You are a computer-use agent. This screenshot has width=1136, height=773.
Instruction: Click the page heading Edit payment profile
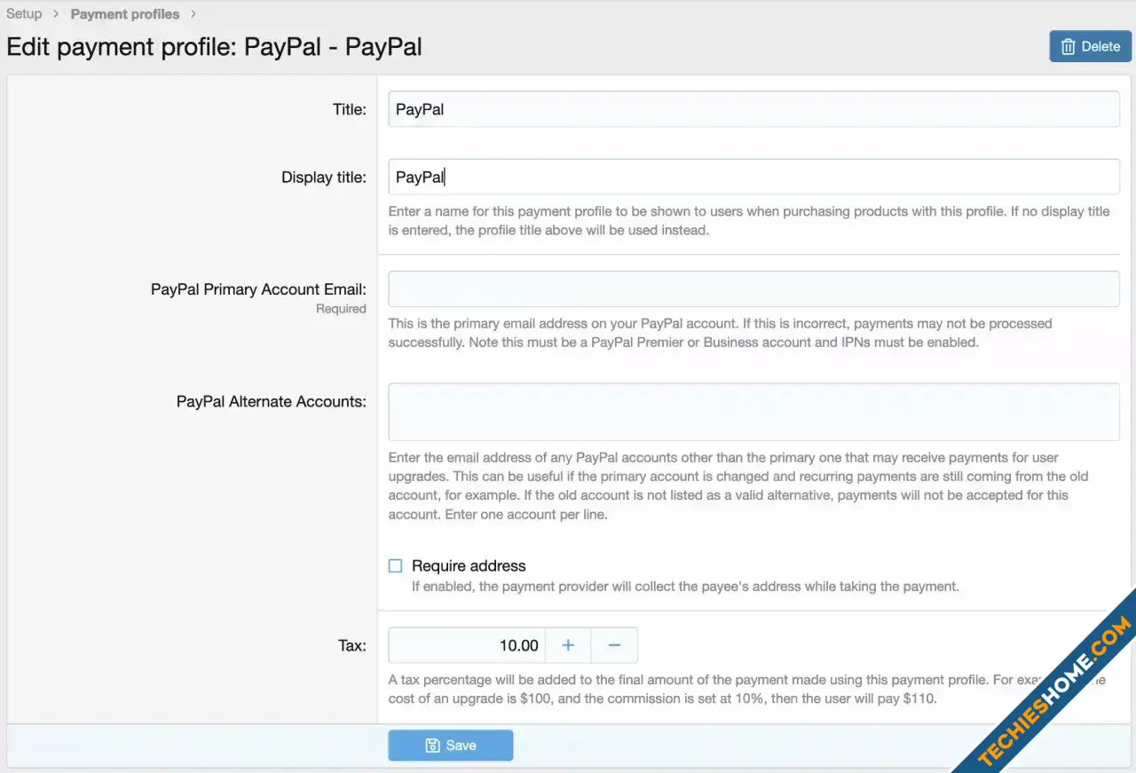(214, 46)
